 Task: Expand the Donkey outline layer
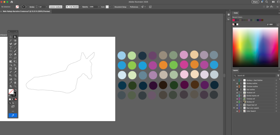click(241, 83)
